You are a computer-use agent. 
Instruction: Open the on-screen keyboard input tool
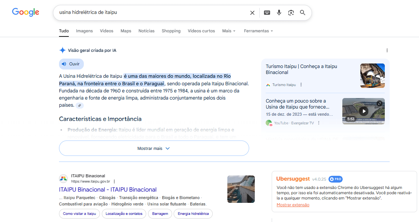[267, 13]
